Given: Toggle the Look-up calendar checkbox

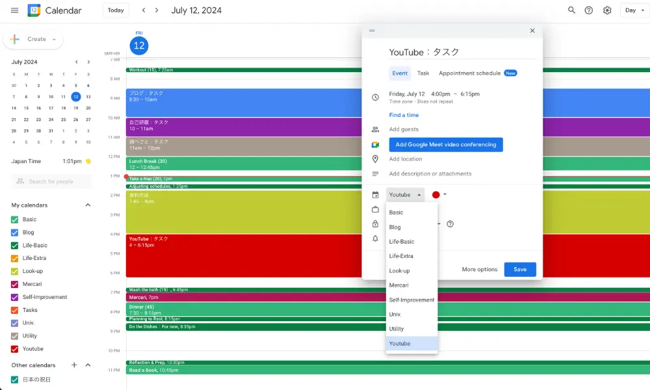Looking at the screenshot, I should (14, 272).
